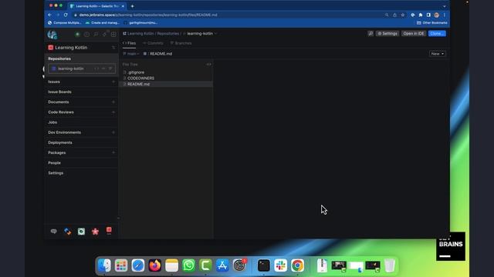Click the blue Clone button
The image size is (494, 277).
pos(437,33)
